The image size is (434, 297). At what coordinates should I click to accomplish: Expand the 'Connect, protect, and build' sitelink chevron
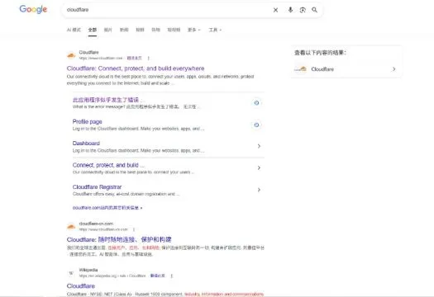(259, 167)
